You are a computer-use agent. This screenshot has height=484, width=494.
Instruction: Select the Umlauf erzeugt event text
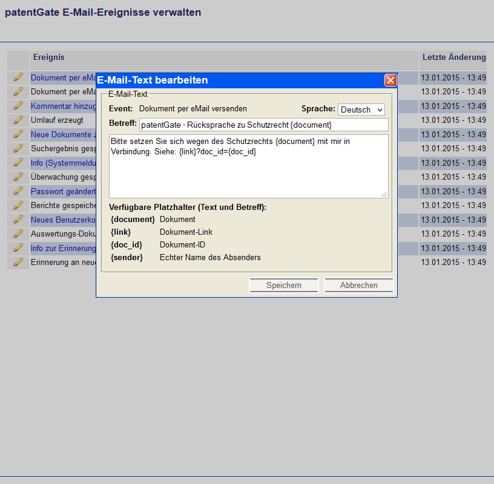[57, 120]
